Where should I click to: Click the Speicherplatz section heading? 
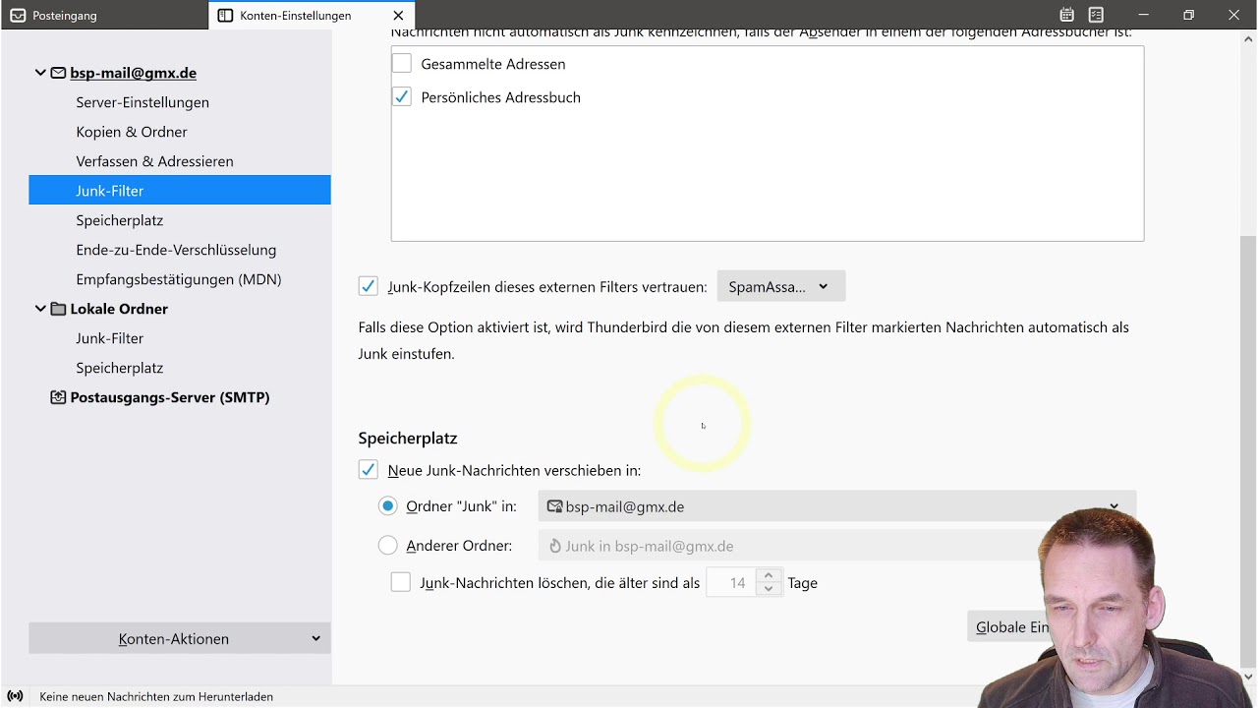point(408,438)
